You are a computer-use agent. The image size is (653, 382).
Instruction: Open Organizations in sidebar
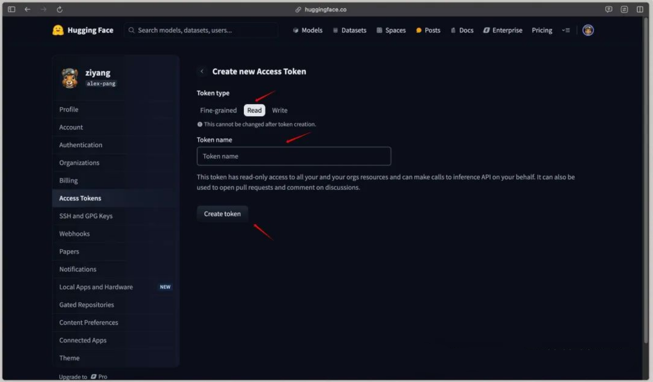pos(115,163)
